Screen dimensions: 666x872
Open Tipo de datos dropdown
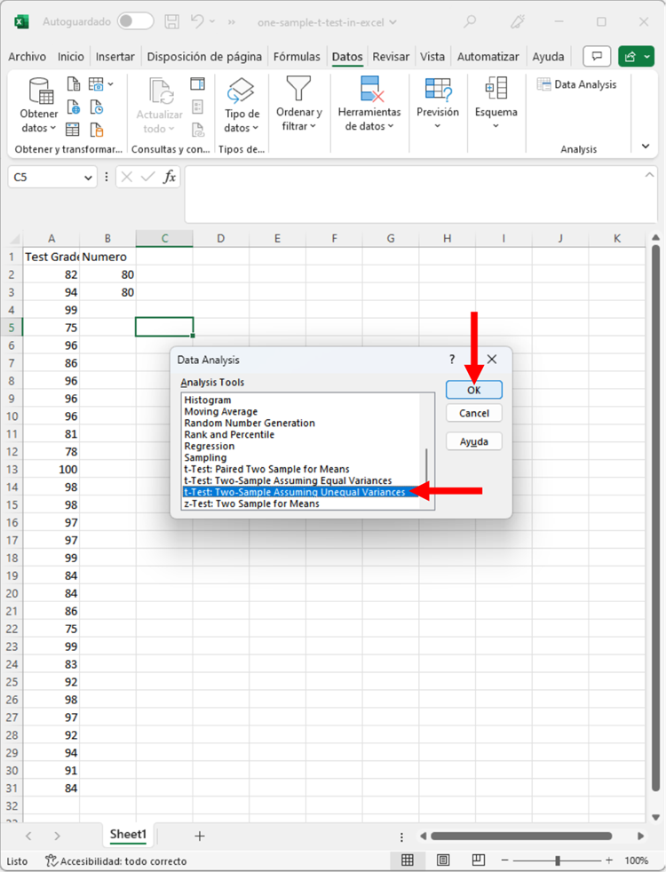point(242,105)
